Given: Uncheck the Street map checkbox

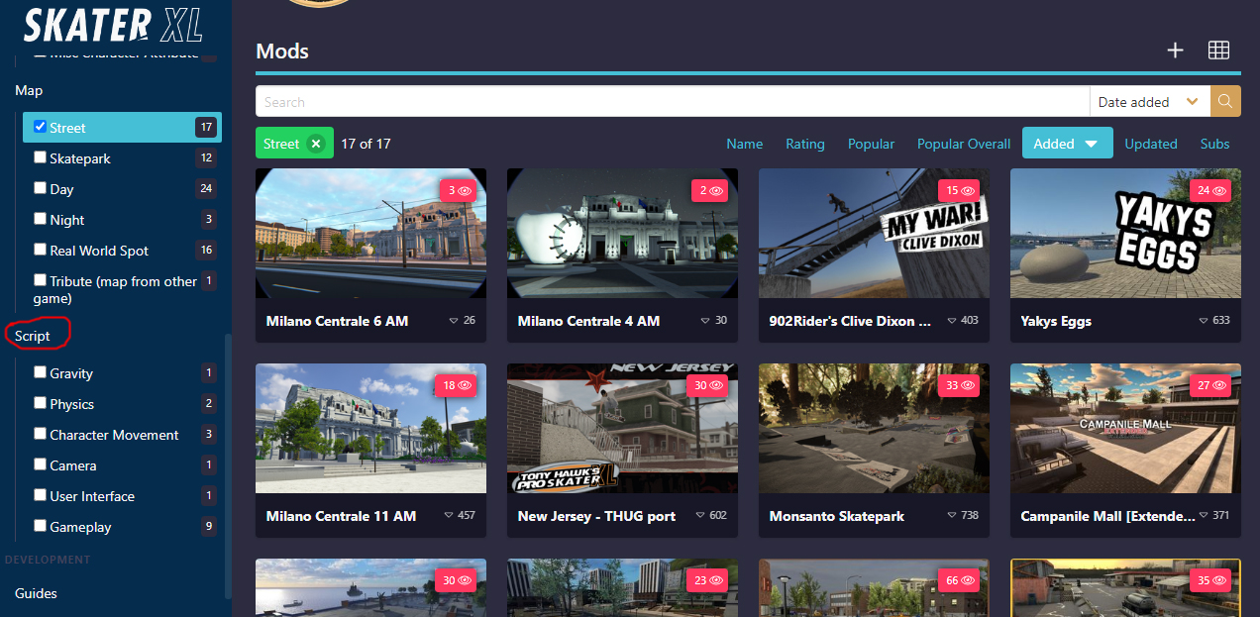Looking at the screenshot, I should [40, 127].
